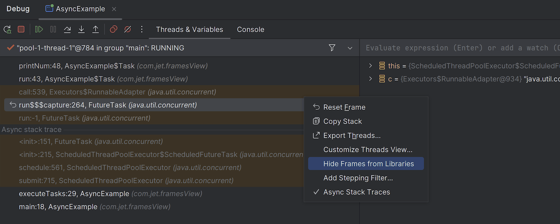
Task: Expand the 'this' variable node
Action: 370,66
